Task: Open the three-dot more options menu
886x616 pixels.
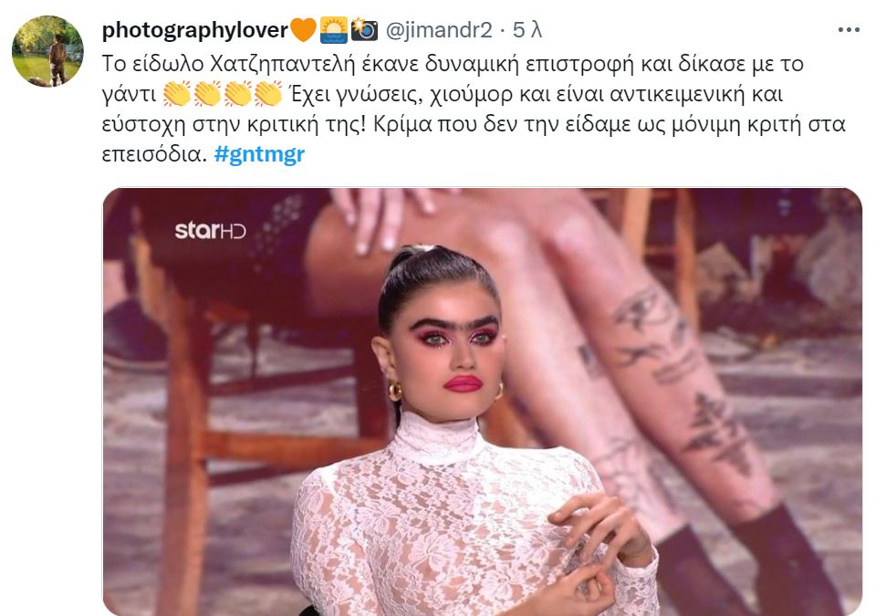Action: [x=849, y=30]
